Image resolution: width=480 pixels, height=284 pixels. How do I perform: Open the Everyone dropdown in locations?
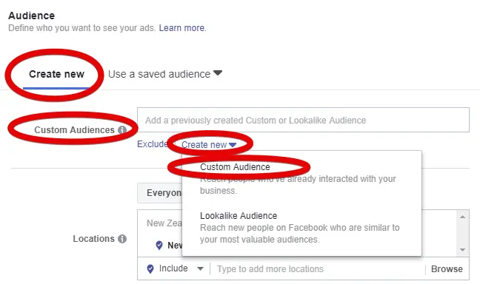click(x=159, y=193)
